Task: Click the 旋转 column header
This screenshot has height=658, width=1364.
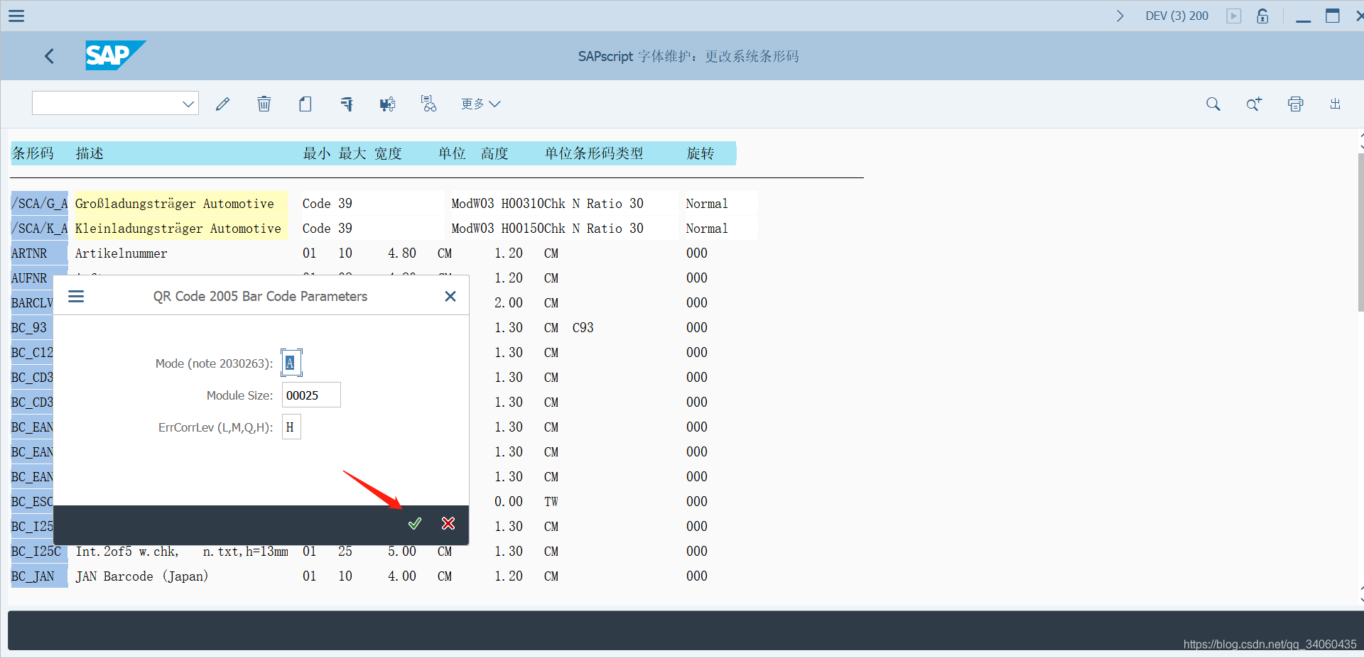Action: click(x=700, y=153)
